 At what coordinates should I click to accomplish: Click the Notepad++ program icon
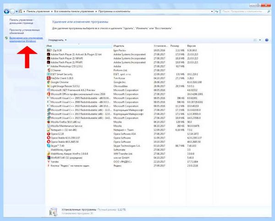49,130
